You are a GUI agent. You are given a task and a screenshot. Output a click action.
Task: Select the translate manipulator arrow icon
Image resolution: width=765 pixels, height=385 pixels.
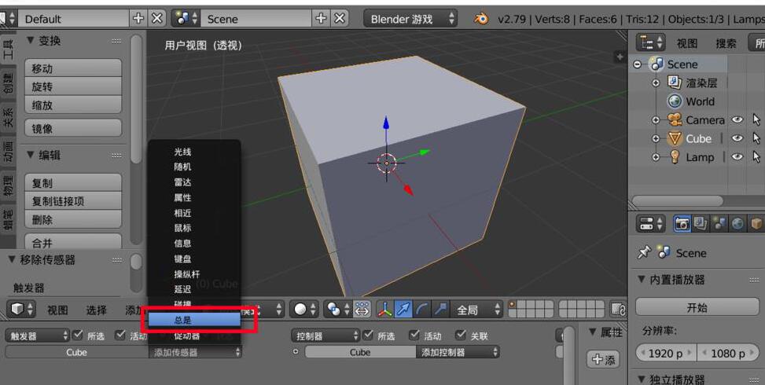click(x=403, y=310)
